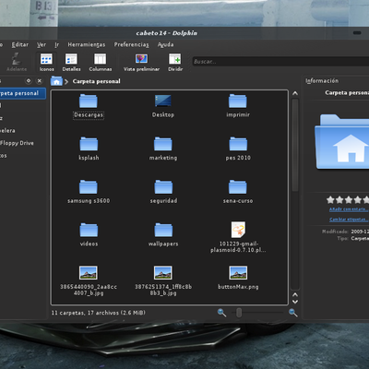Switch to Columnas view mode
This screenshot has width=369, height=369.
coord(101,63)
